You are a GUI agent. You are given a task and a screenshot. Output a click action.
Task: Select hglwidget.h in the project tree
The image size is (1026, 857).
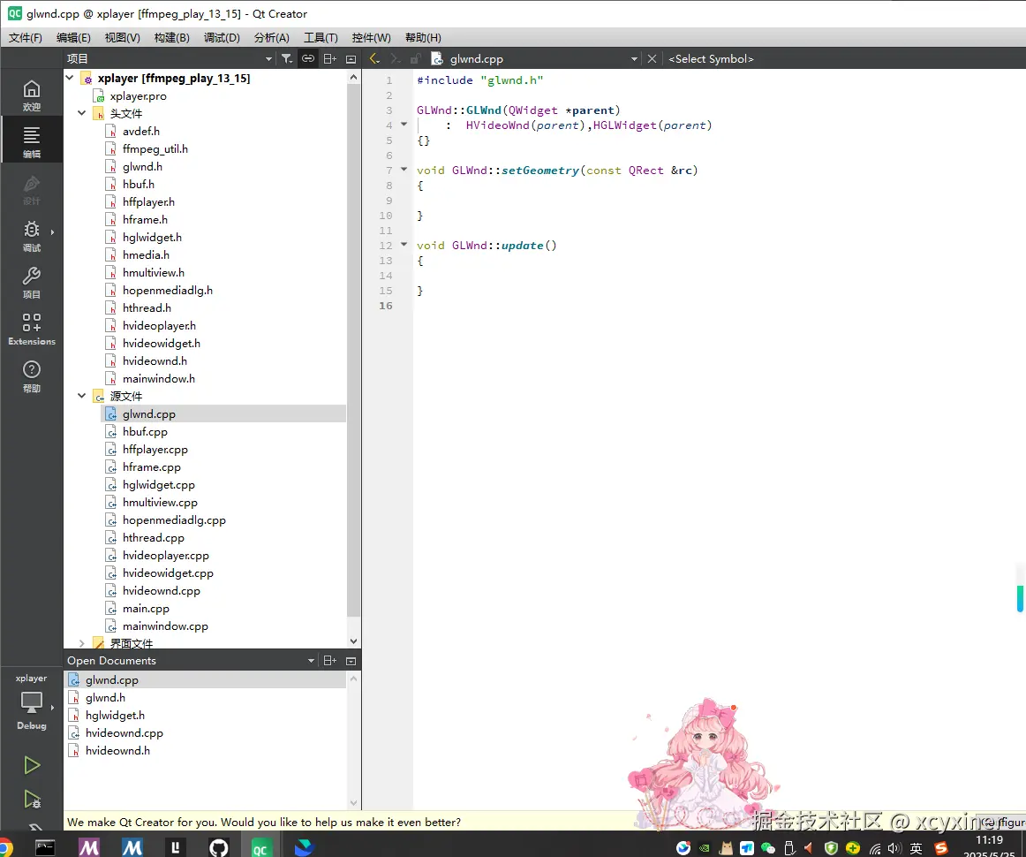[x=152, y=238]
